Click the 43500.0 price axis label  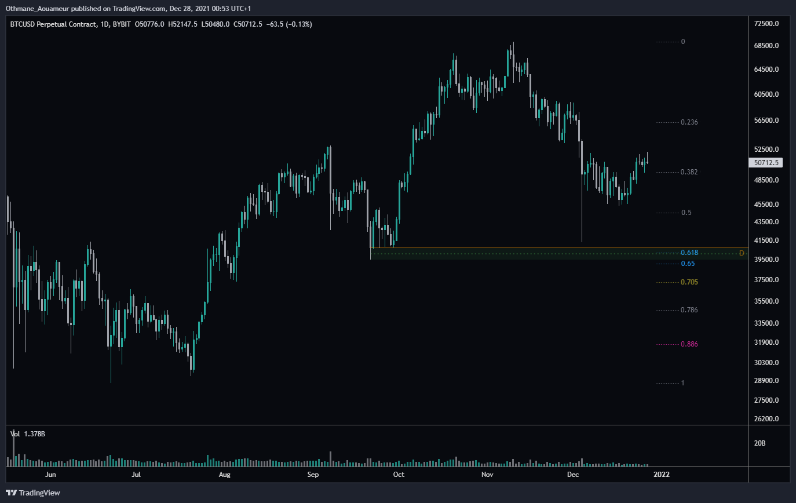765,222
